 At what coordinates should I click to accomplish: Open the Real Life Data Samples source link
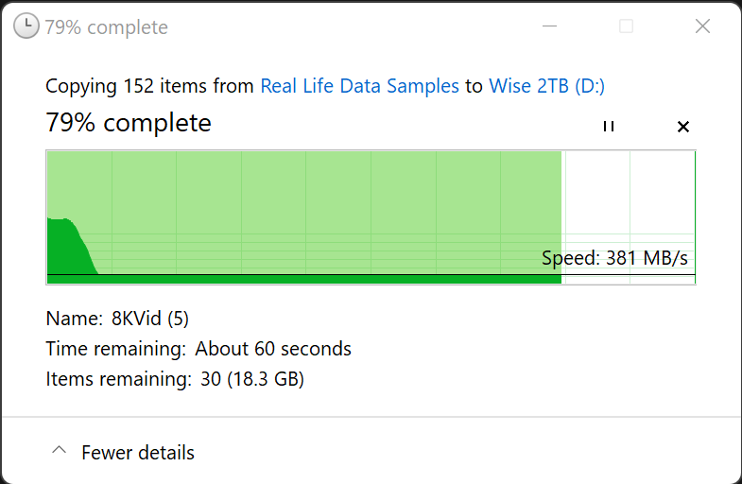(359, 86)
